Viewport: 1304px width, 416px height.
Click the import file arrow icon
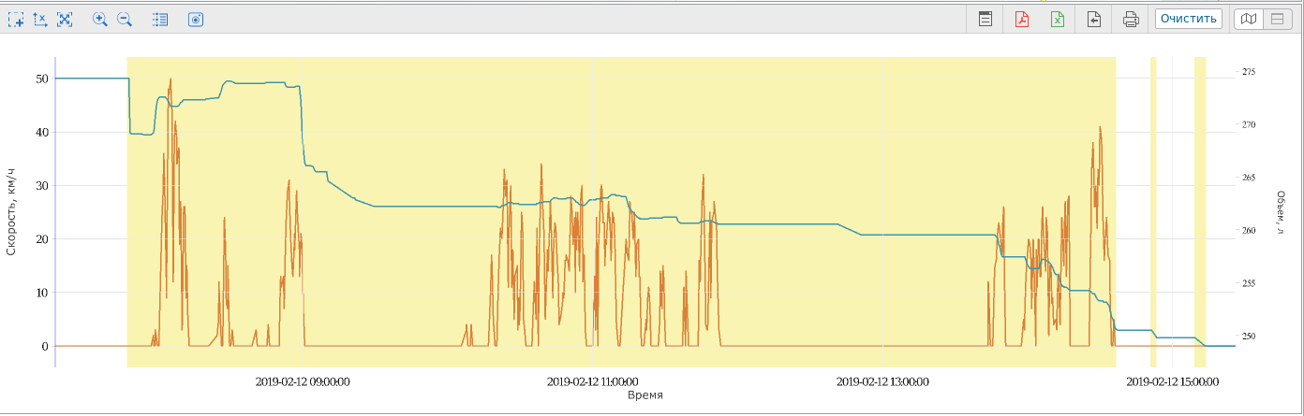click(x=1093, y=19)
